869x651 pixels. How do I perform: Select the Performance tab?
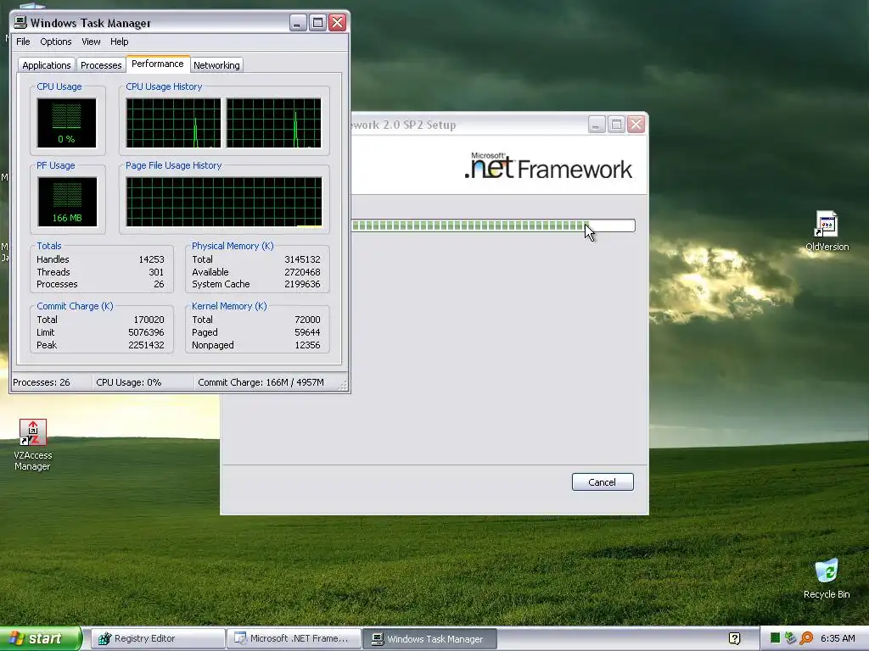pyautogui.click(x=158, y=64)
